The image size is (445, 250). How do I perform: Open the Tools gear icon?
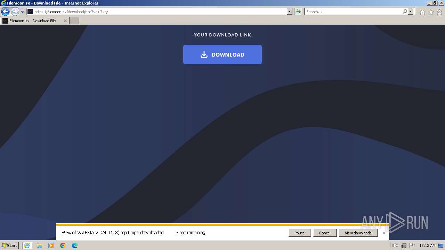(x=439, y=12)
